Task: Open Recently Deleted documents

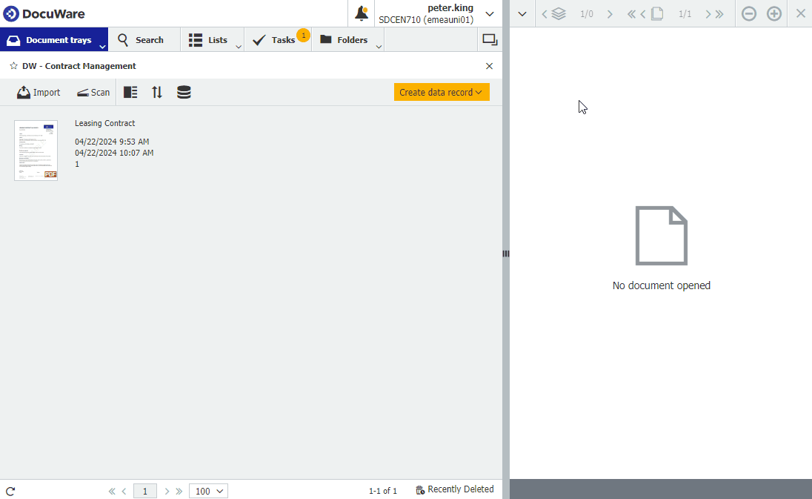Action: click(x=455, y=489)
